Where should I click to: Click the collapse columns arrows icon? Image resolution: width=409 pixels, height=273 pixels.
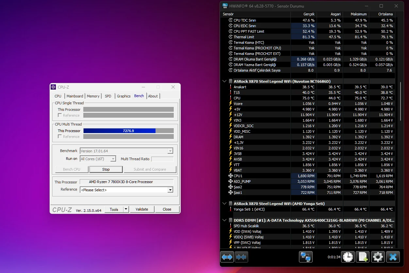point(241,257)
